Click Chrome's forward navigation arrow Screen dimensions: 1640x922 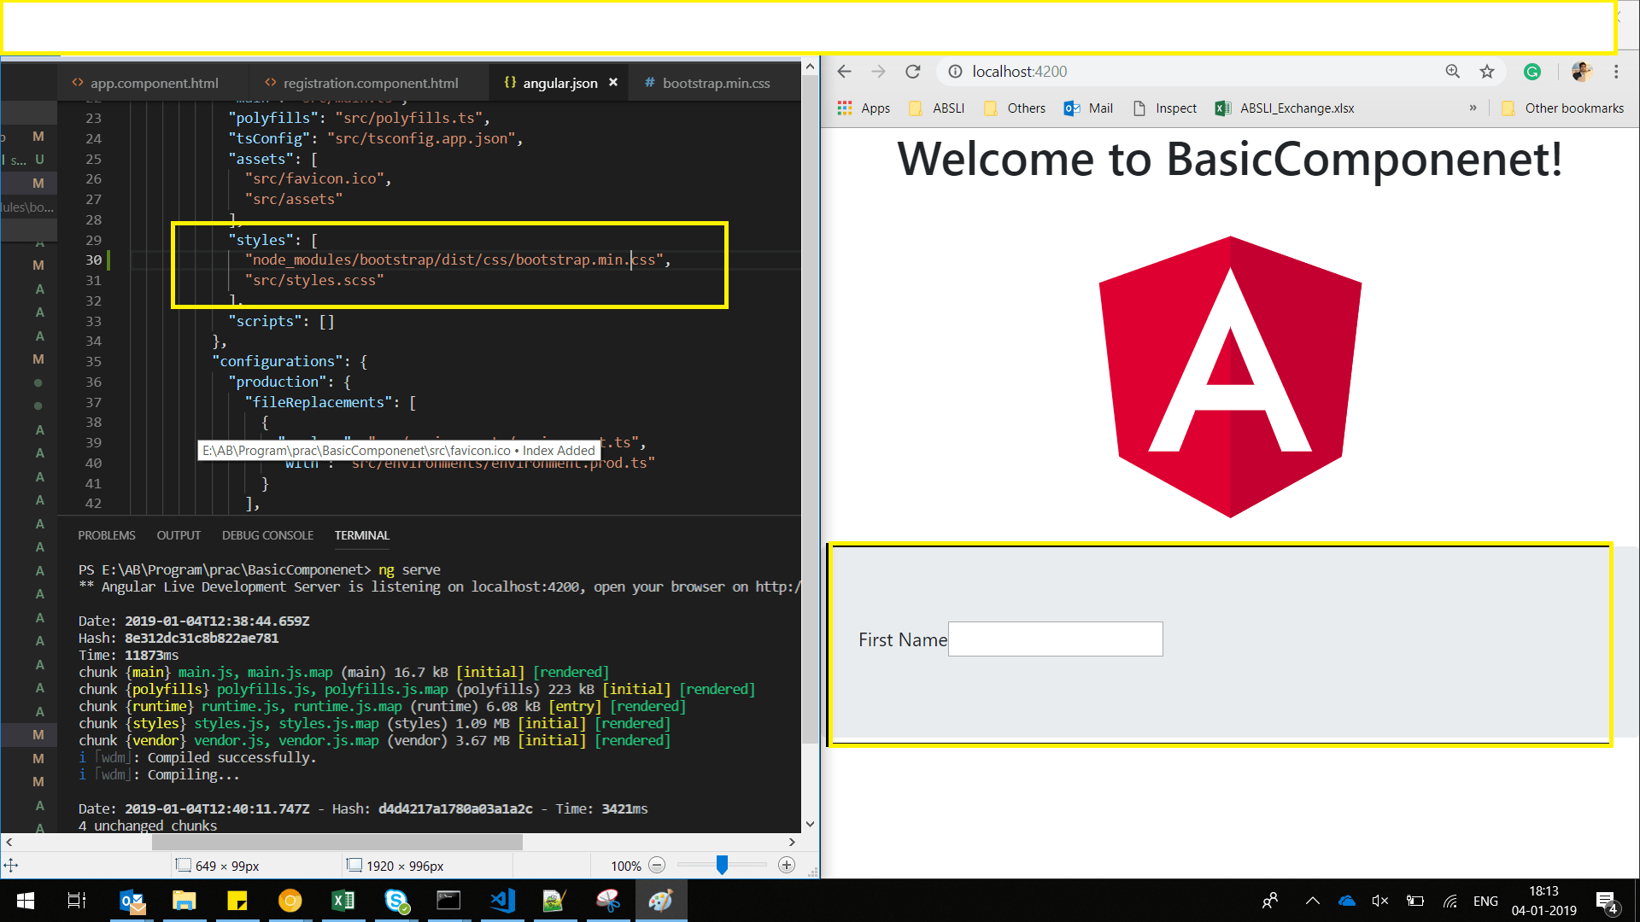[878, 72]
